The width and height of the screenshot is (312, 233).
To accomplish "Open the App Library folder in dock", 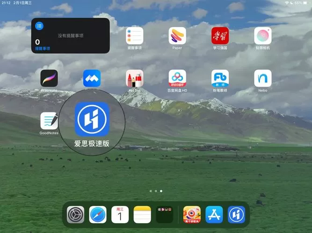I will coord(165,214).
